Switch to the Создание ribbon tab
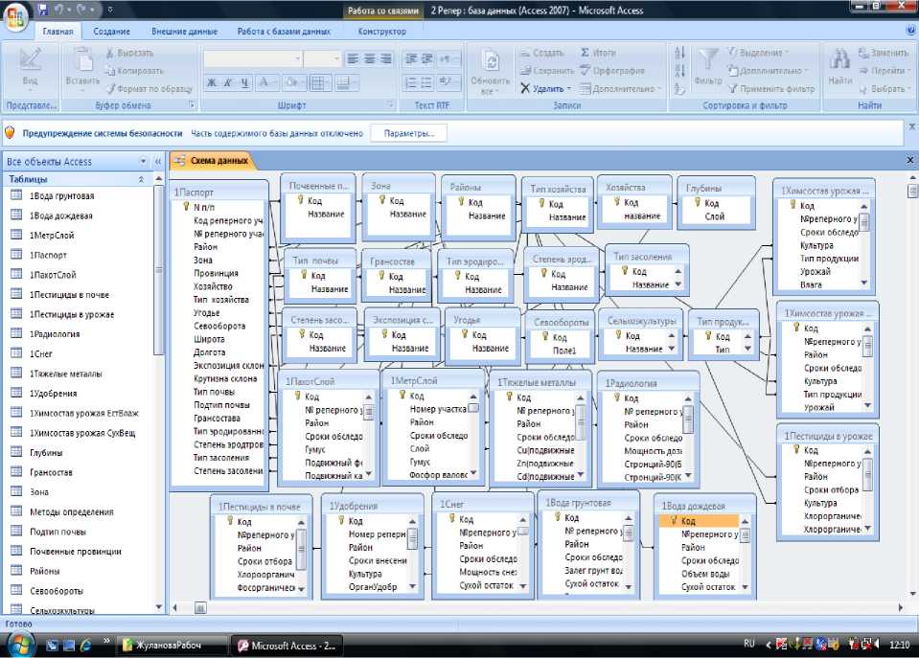The image size is (919, 658). (x=112, y=32)
